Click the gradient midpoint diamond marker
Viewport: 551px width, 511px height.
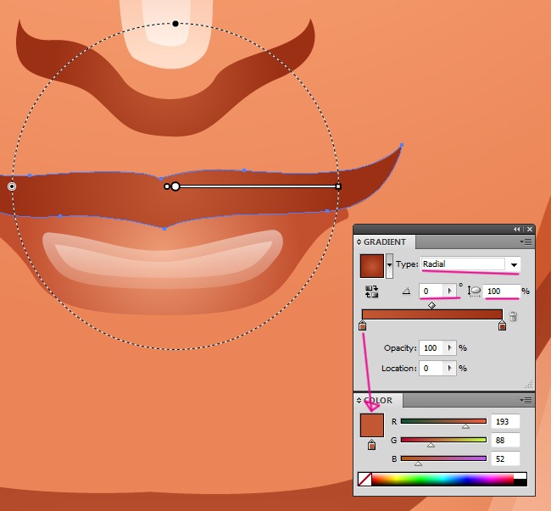(432, 305)
